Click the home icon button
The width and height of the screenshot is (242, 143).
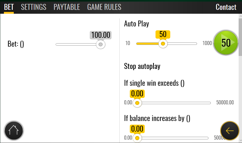click(14, 131)
